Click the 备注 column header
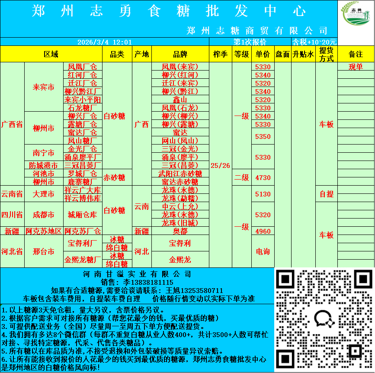This screenshot has height=373, width=375. [x=356, y=54]
